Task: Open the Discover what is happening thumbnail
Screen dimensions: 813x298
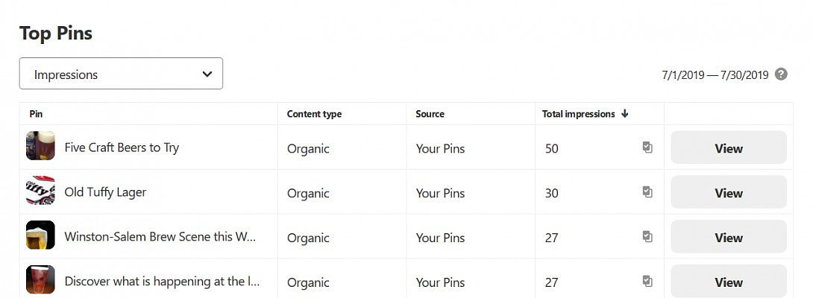Action: 40,280
